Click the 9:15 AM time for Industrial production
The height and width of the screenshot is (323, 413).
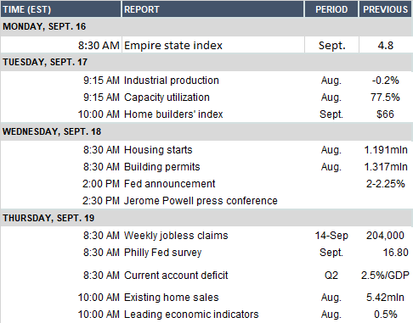(x=101, y=81)
